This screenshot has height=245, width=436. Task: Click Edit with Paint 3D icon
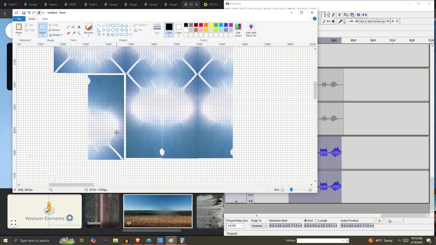click(251, 27)
